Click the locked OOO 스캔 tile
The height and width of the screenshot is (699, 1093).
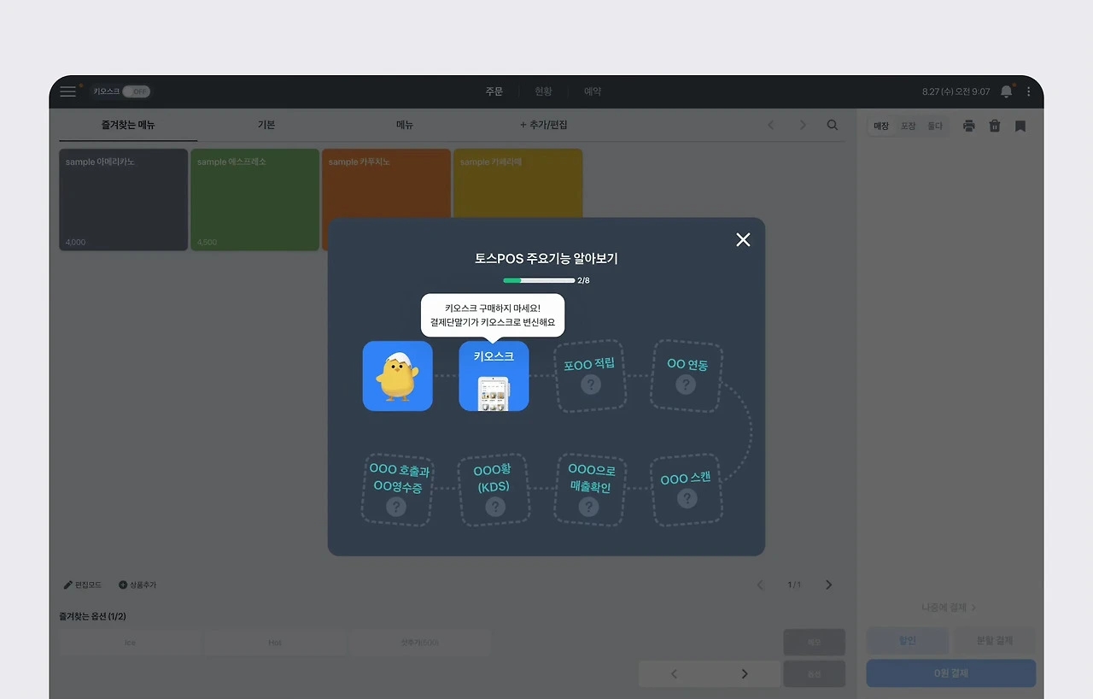[687, 490]
